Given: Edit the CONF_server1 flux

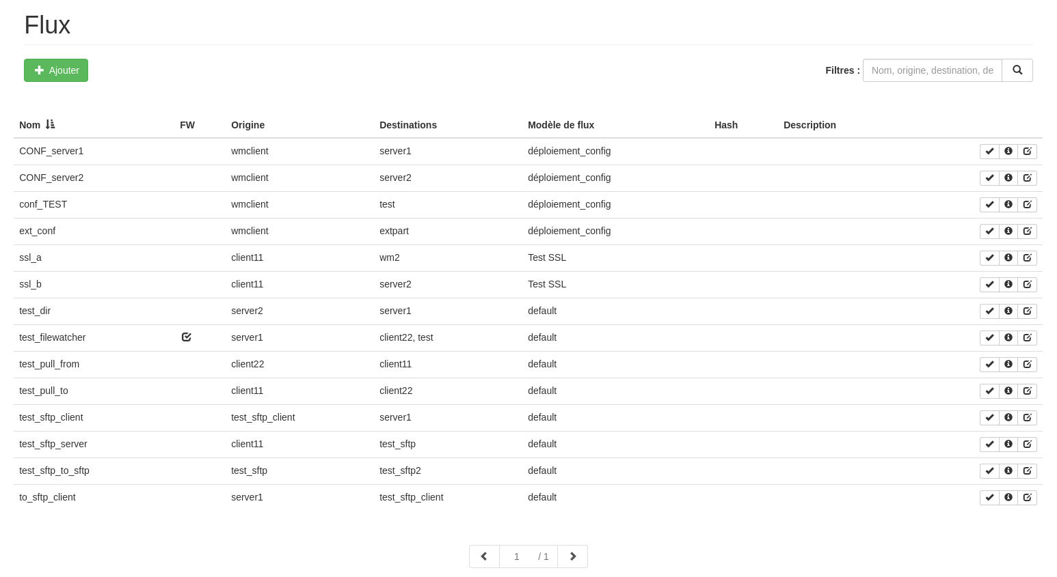Looking at the screenshot, I should point(1028,152).
